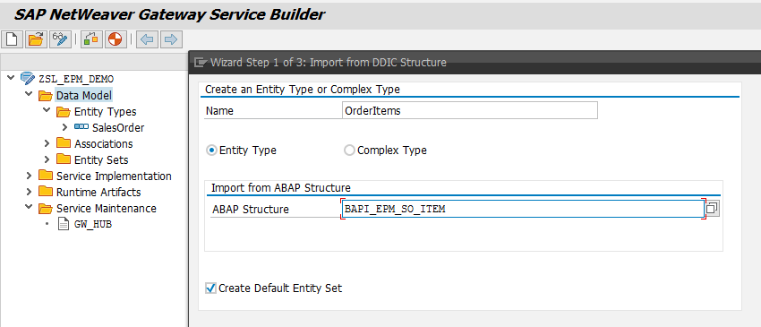Select the Complex Type radio button

349,151
